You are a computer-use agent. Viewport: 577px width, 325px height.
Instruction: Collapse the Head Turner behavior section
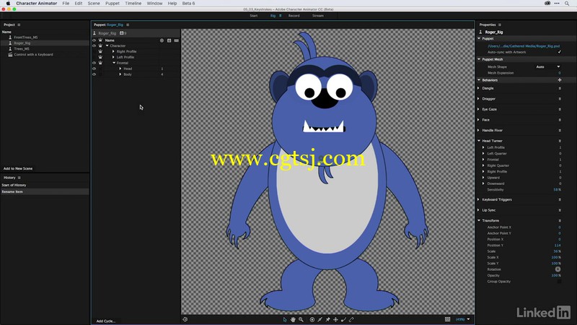479,141
